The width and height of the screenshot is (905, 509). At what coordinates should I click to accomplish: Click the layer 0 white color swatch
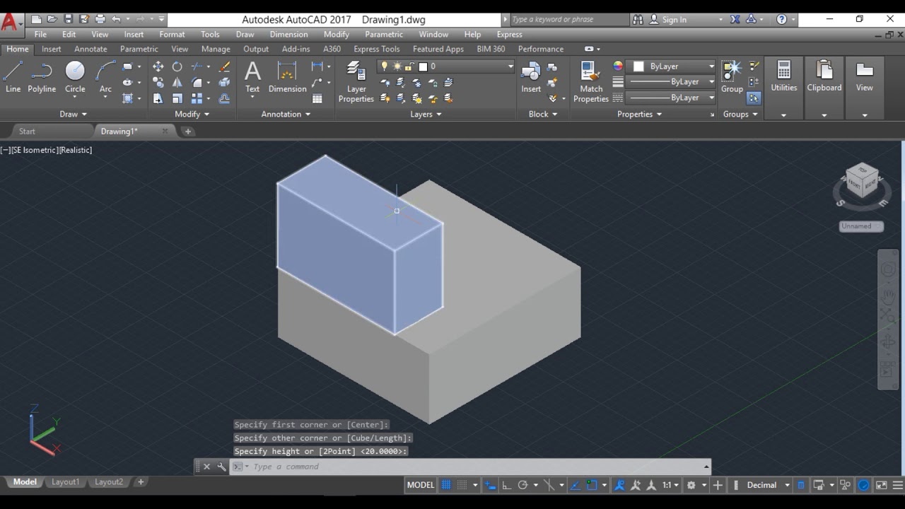click(x=423, y=66)
